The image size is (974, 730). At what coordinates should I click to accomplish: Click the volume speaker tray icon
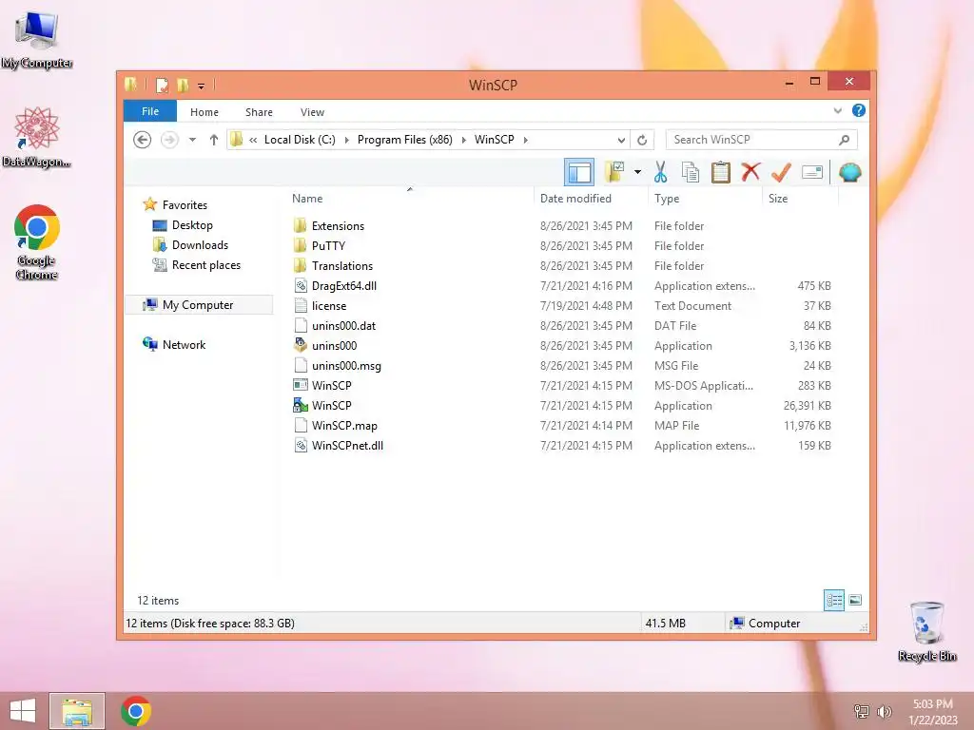[884, 711]
